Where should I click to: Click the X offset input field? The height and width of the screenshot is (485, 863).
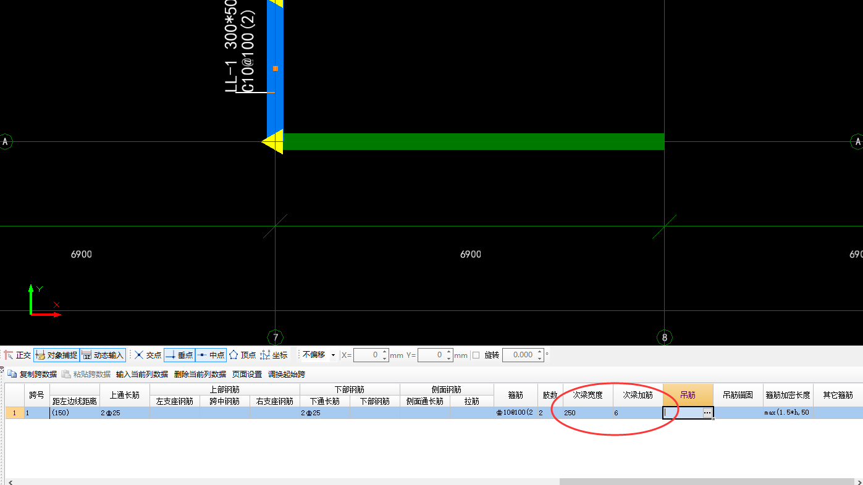point(368,355)
